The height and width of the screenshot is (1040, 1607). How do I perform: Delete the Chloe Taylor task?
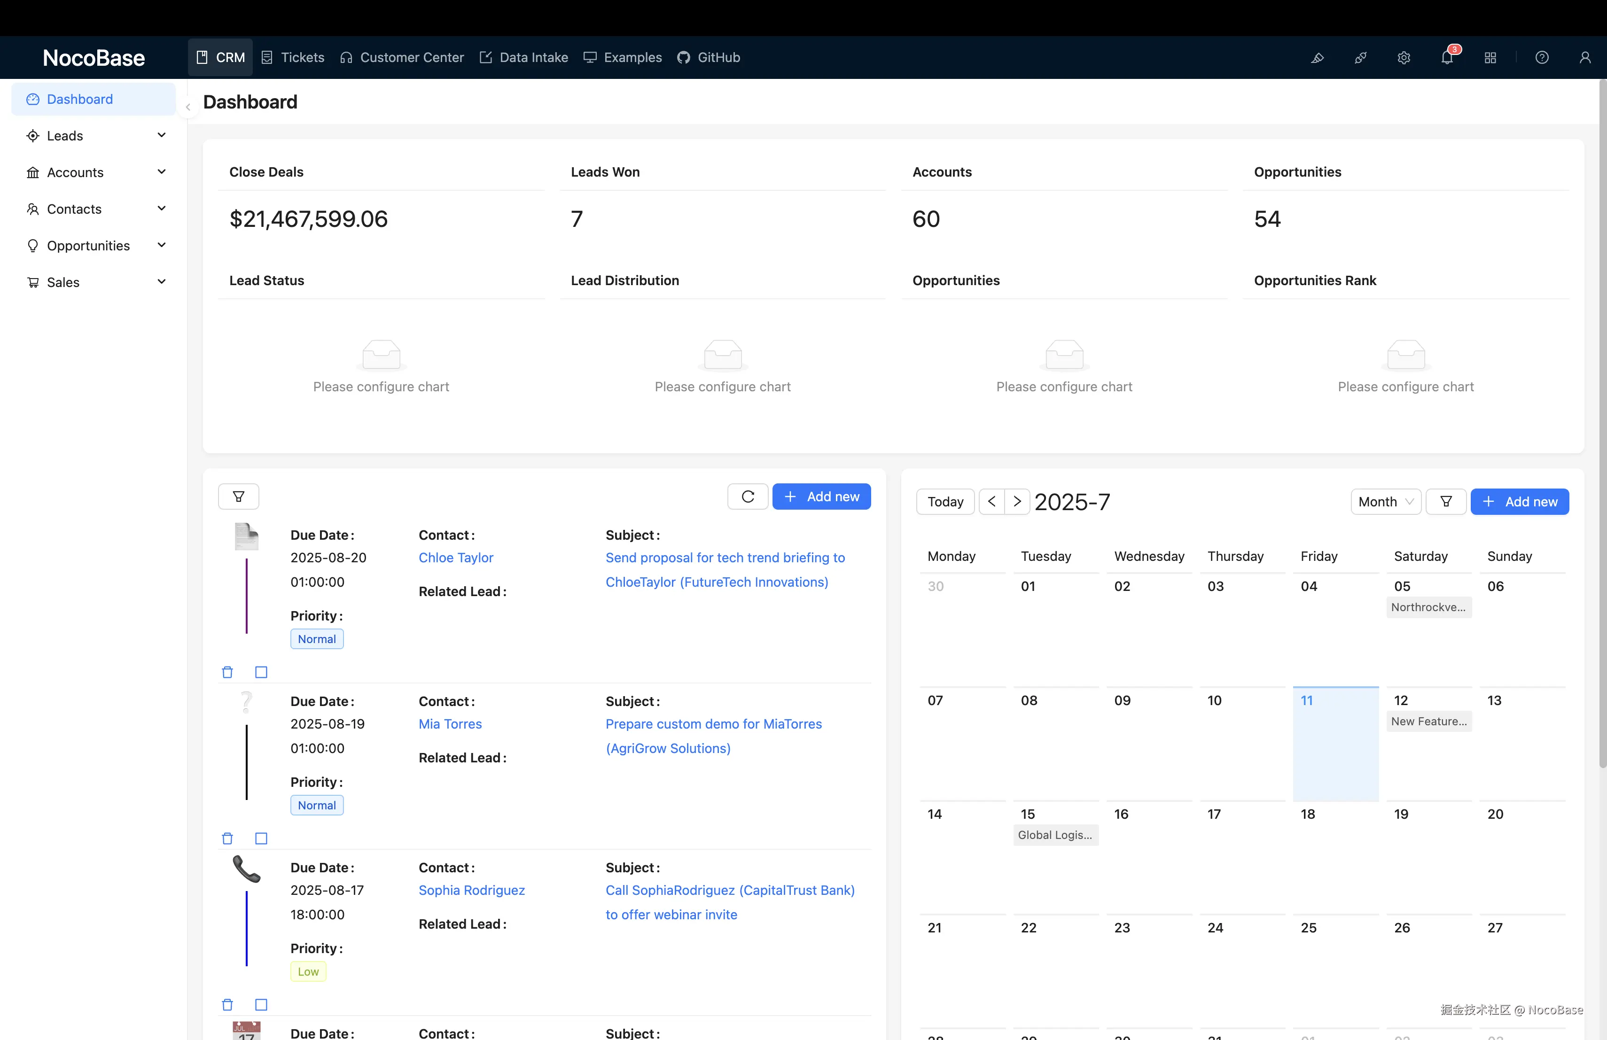click(x=227, y=672)
